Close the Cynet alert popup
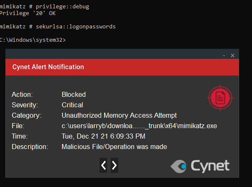Image resolution: width=252 pixels, height=187 pixels. click(x=232, y=56)
